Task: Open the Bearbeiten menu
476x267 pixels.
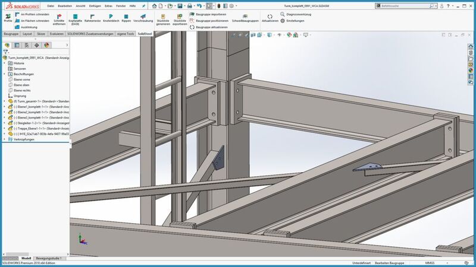Action: click(65, 6)
